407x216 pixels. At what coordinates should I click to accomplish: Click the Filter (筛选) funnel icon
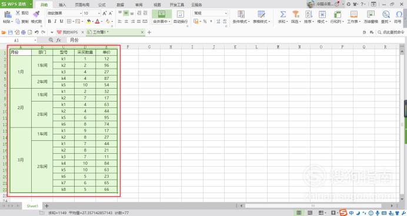[x=296, y=14]
